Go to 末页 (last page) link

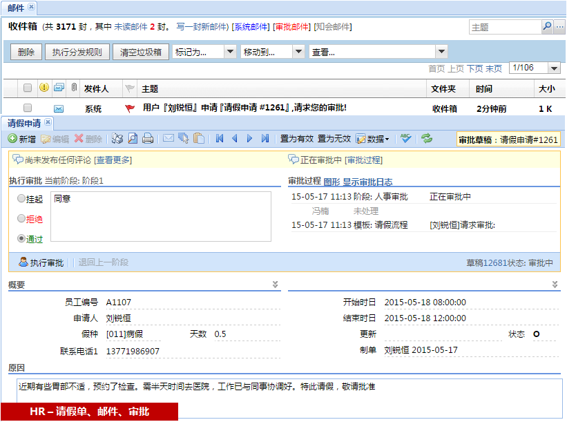pyautogui.click(x=494, y=68)
